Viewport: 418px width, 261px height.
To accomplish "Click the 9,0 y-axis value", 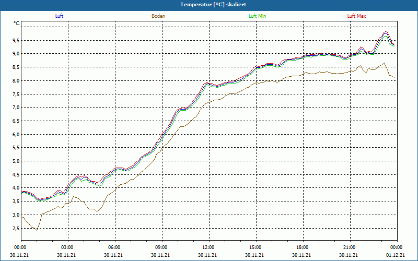I will tap(16, 54).
